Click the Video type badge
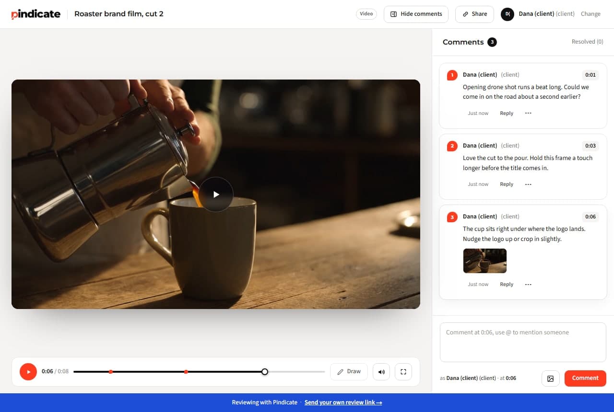The image size is (614, 412). [366, 14]
